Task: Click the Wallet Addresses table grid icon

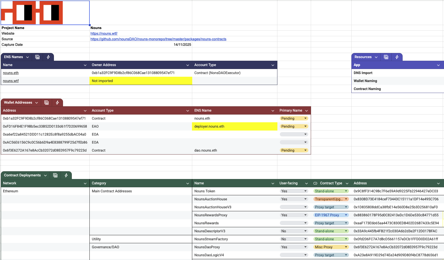Action: point(46,103)
